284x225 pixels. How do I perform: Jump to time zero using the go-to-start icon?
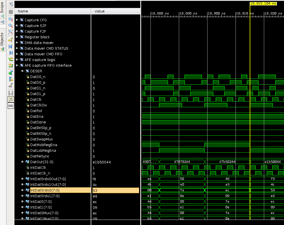point(11,46)
